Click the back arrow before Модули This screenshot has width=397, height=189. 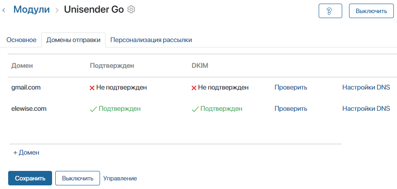(4, 10)
